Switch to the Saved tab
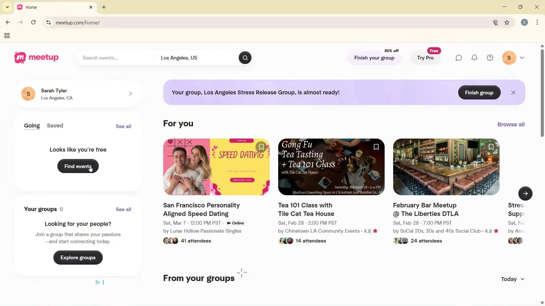 tap(55, 126)
